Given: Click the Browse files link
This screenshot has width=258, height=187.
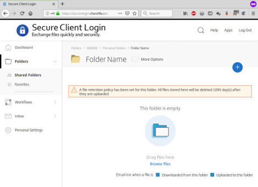Looking at the screenshot, I should [160, 164].
